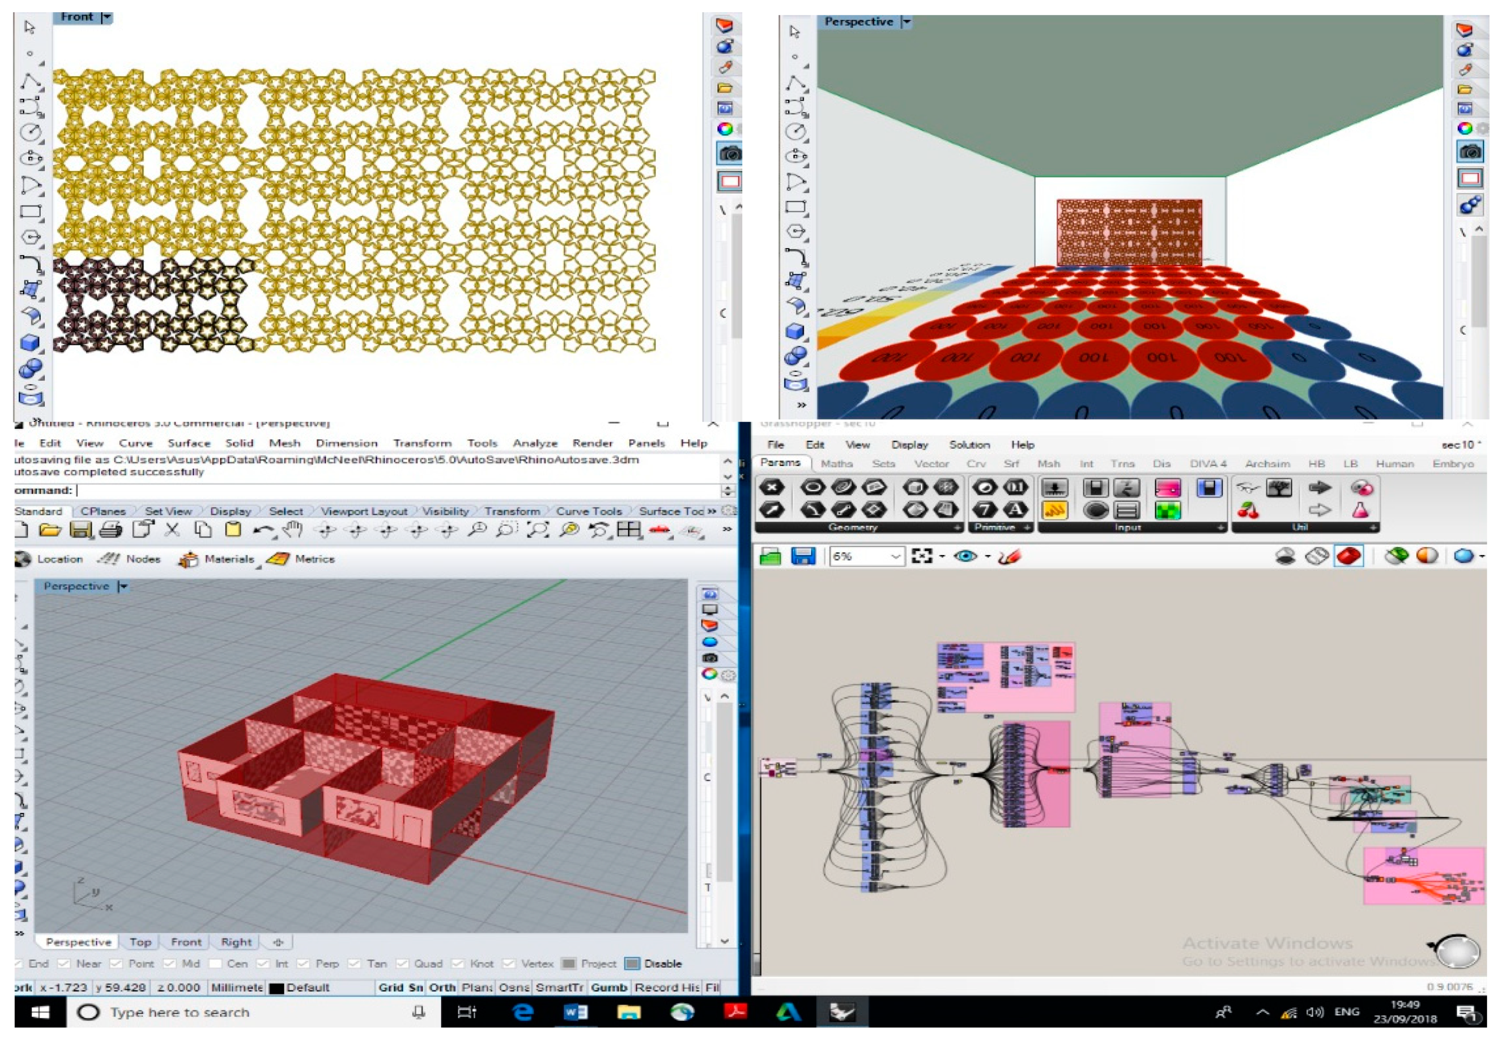Select the red shaded preview mode icon
Image resolution: width=1496 pixels, height=1041 pixels.
point(1349,556)
